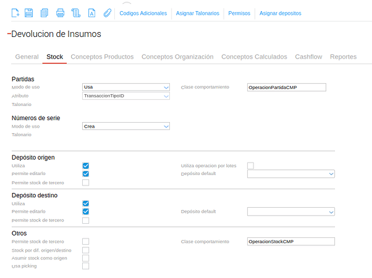Screen dimensions: 372x278
Task: Click the OperacionStockCMP text field
Action: coord(290,242)
